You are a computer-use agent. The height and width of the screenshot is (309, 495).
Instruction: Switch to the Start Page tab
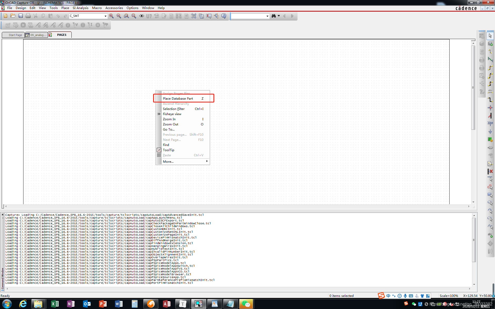click(15, 35)
